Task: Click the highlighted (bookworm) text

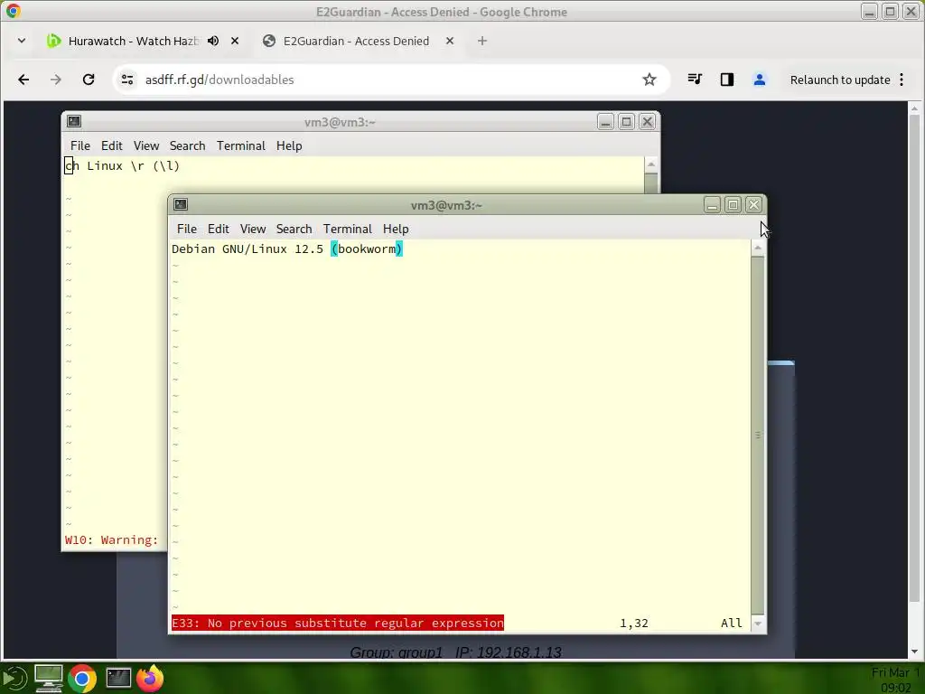Action: tap(367, 249)
